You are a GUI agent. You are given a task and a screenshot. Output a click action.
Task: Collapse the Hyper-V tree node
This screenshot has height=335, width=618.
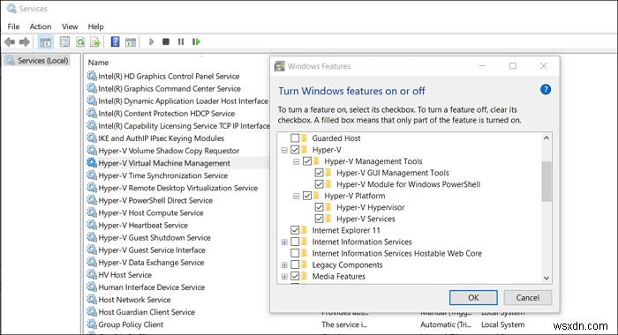point(284,150)
